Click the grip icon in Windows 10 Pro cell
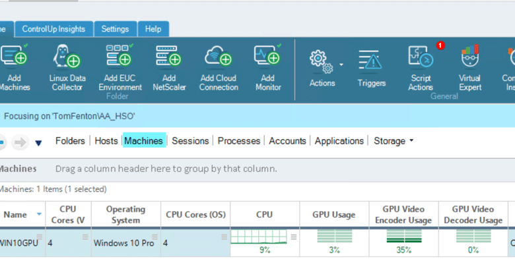This screenshot has width=515, height=269. pyautogui.click(x=154, y=237)
